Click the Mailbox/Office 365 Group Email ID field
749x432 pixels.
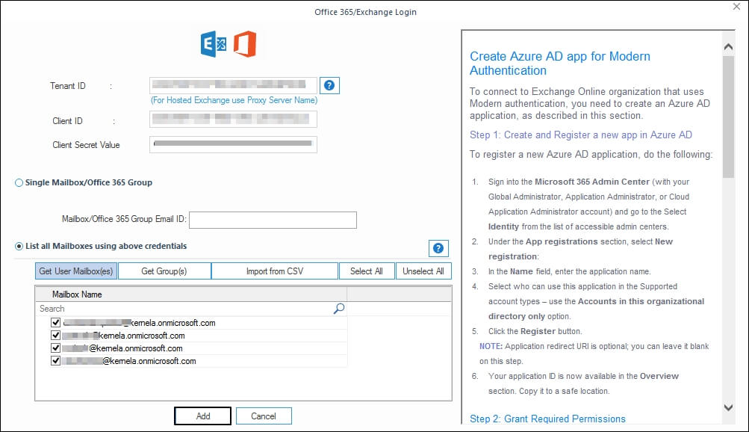273,220
